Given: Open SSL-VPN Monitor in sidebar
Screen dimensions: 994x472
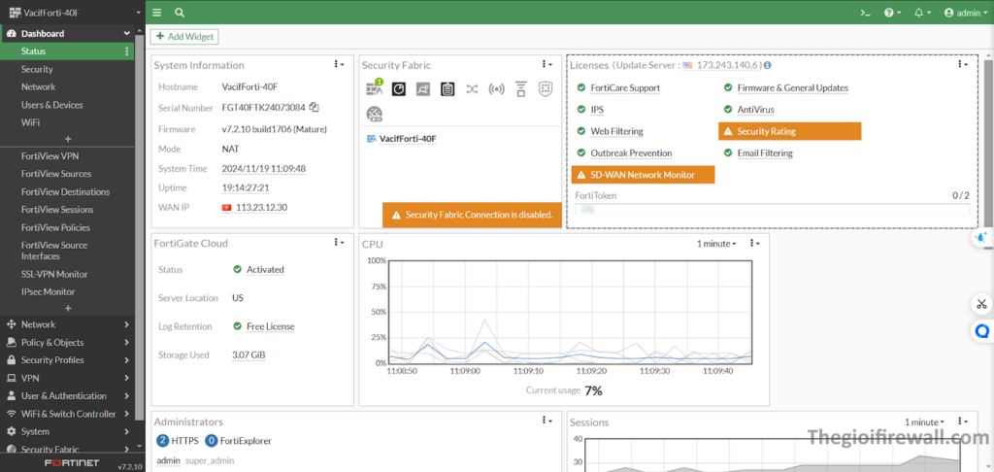Looking at the screenshot, I should tap(54, 274).
